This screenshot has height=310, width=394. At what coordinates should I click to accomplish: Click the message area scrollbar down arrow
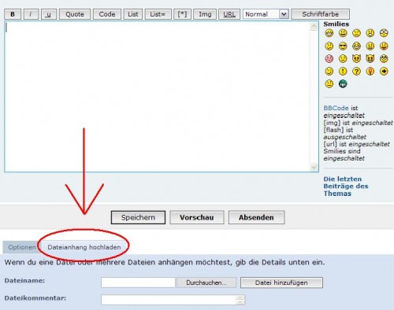(x=314, y=167)
